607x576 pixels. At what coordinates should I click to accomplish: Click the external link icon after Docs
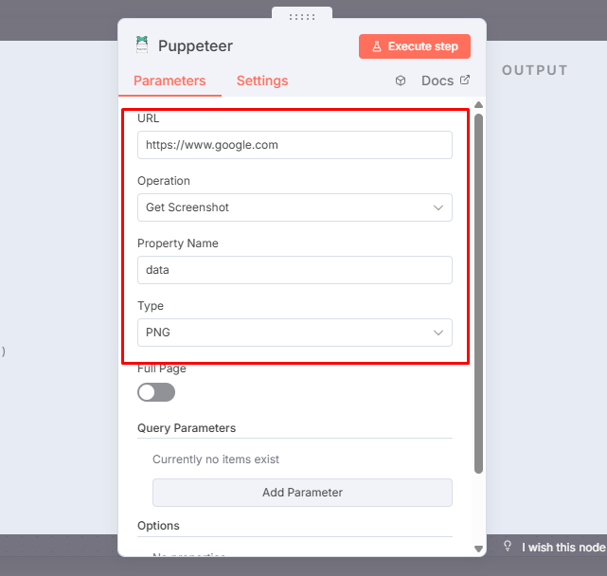(464, 81)
